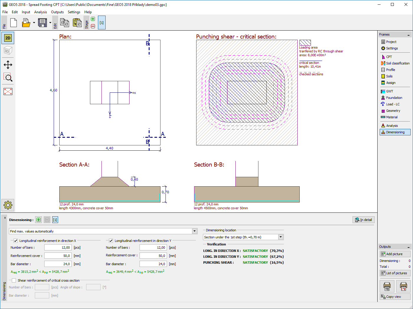Click the In detail button

(x=363, y=220)
